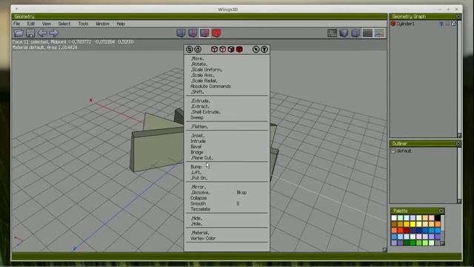
Task: Click the Undo left arrow icon
Action: (42, 33)
